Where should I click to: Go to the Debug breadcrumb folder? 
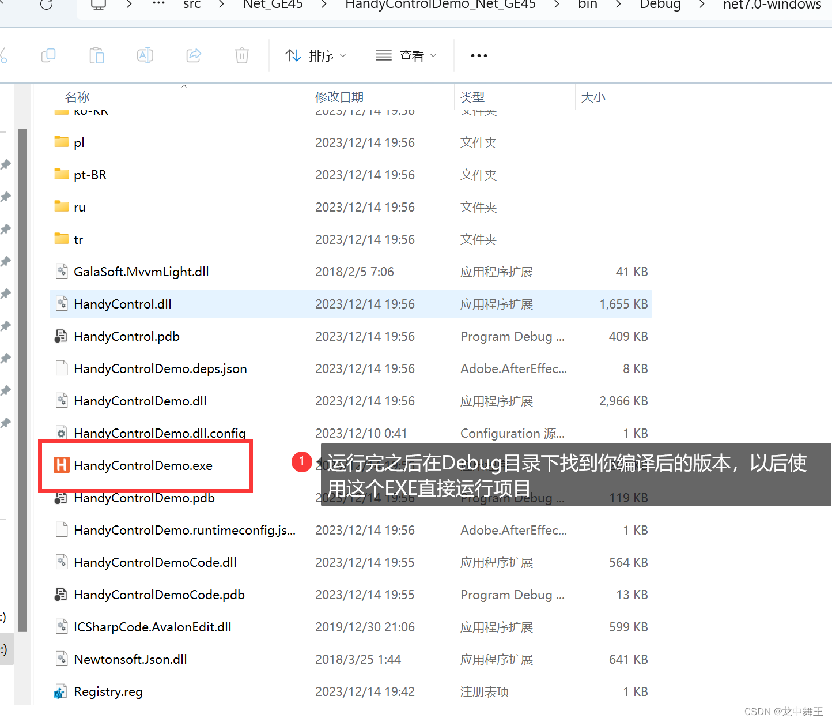(x=660, y=5)
